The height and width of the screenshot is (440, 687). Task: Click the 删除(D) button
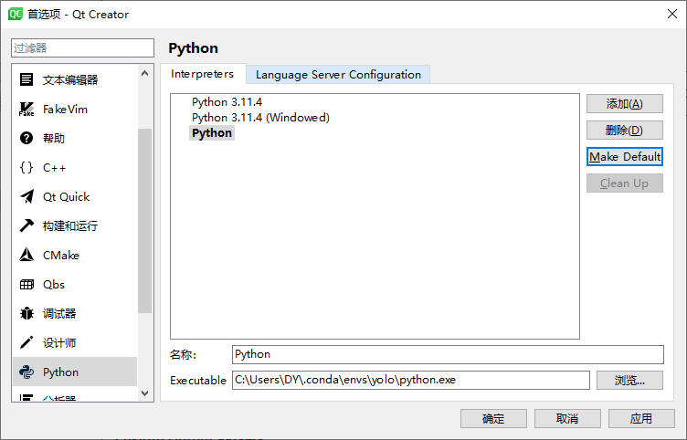(624, 130)
